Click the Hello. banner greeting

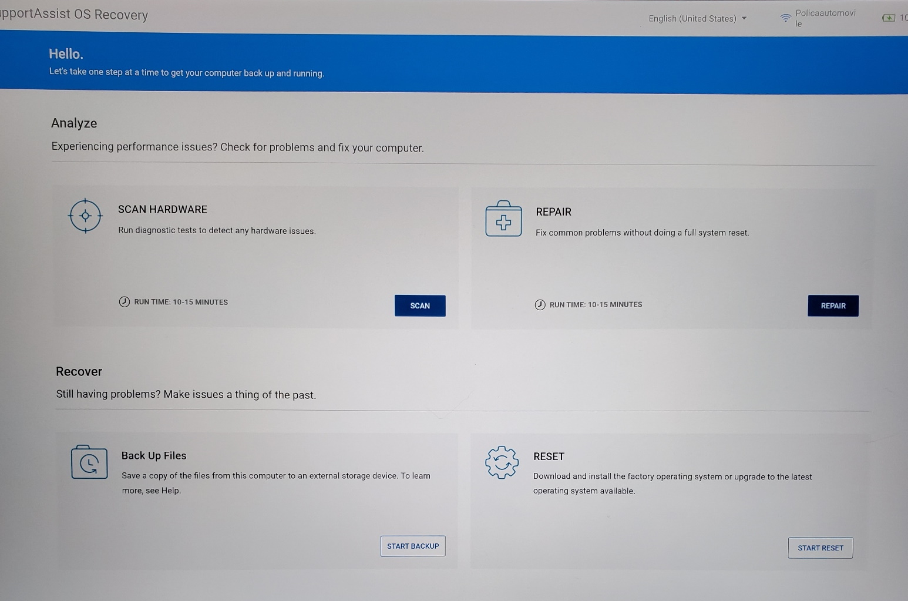pyautogui.click(x=66, y=54)
